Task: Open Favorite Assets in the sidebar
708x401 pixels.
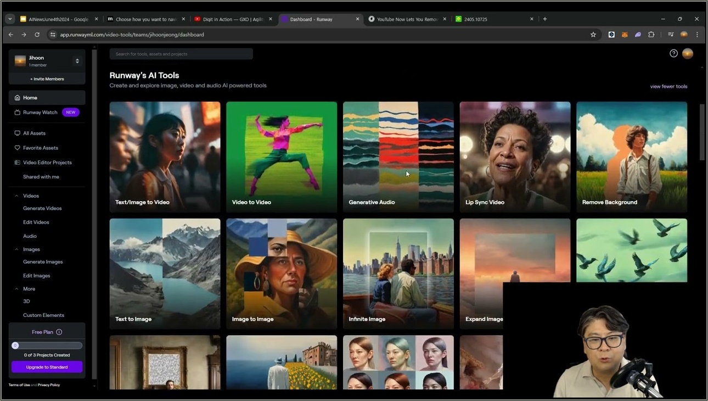Action: (40, 148)
